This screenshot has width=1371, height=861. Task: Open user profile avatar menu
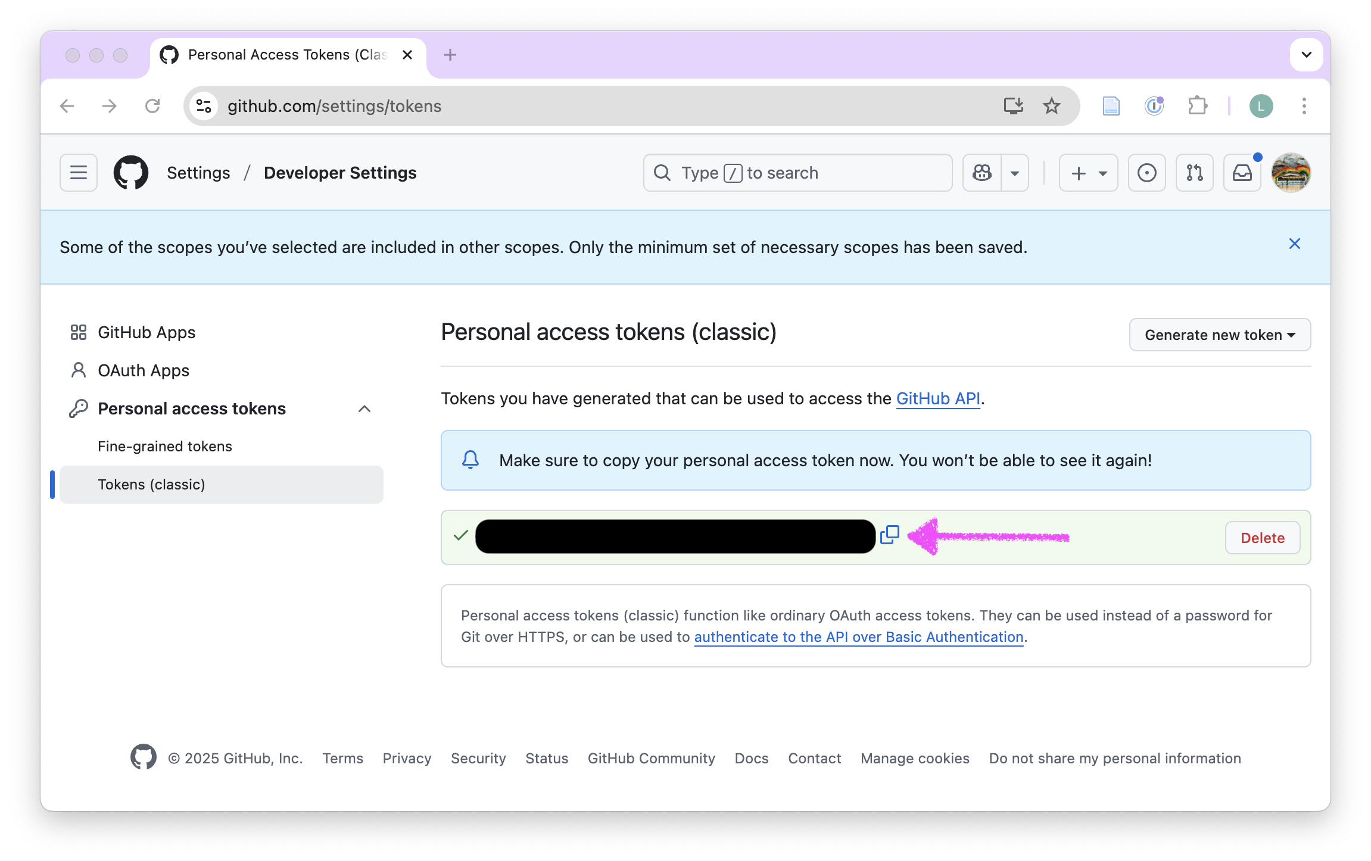coord(1291,173)
